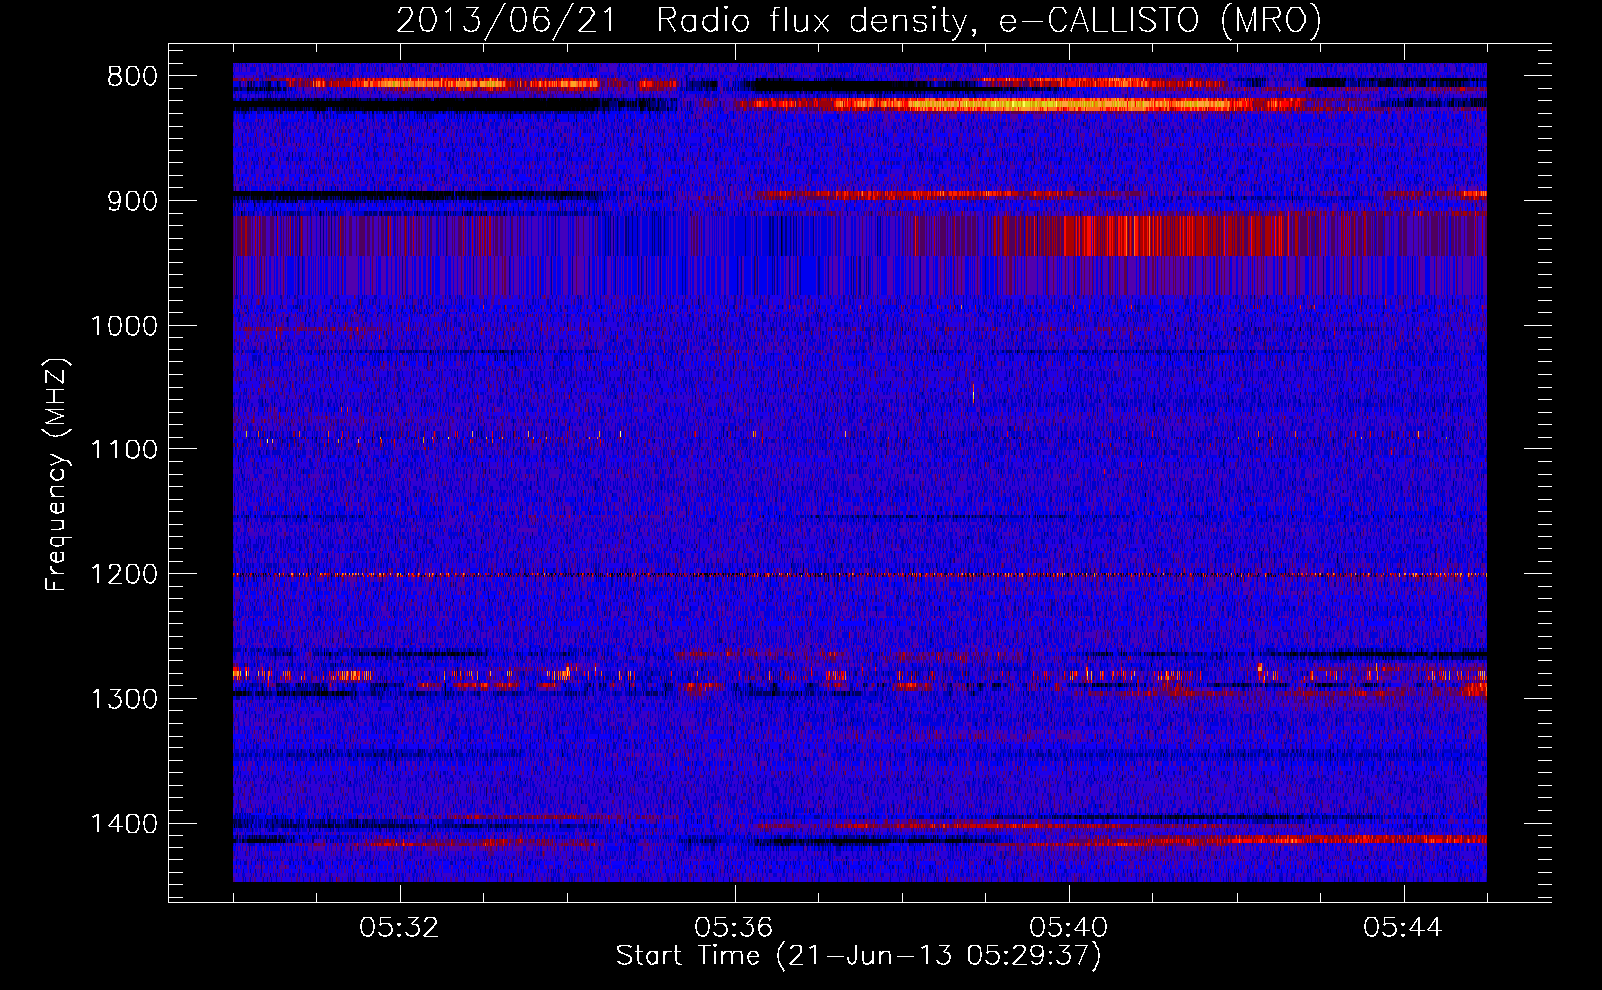
Task: Click the plot title "2013/06/21 Radio flux density, e-CALLISTO (MRO)"
Action: [858, 20]
